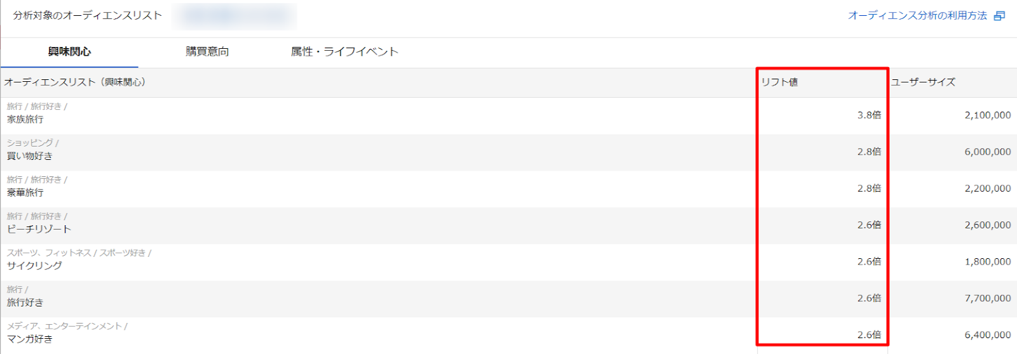This screenshot has width=1017, height=354.
Task: Click external link icon beside オーディエンス分析の利用方法
Action: click(999, 16)
